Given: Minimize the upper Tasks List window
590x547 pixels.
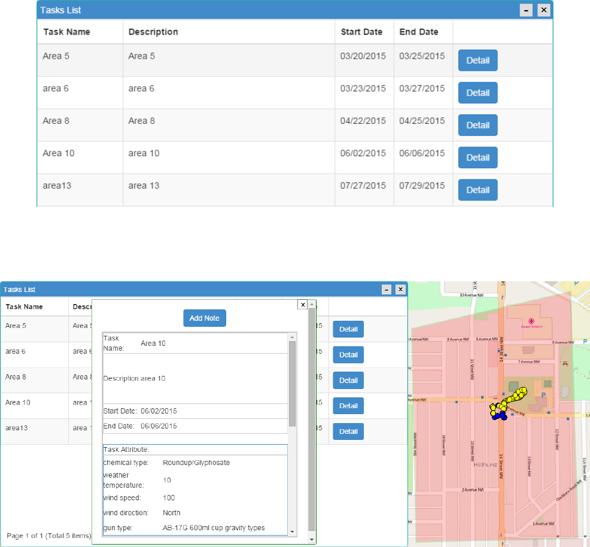Looking at the screenshot, I should tap(526, 10).
